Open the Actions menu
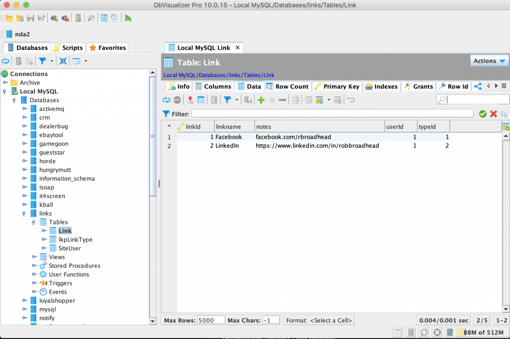The image size is (510, 339). [489, 60]
